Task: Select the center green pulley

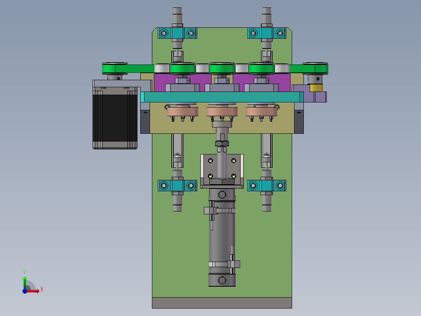Action: pyautogui.click(x=222, y=68)
